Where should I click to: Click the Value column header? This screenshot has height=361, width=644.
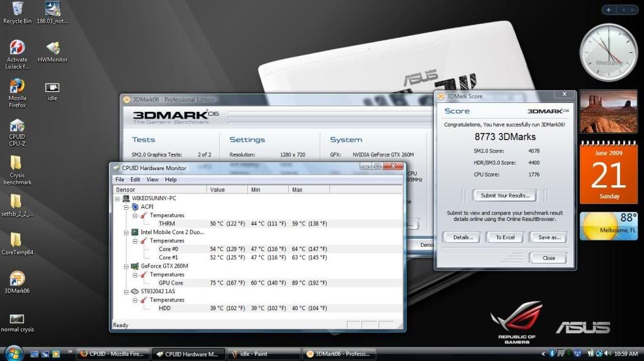(227, 190)
